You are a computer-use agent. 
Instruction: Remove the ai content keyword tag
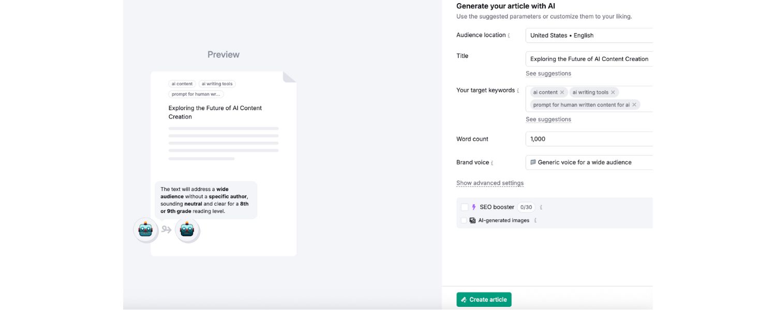tap(562, 92)
